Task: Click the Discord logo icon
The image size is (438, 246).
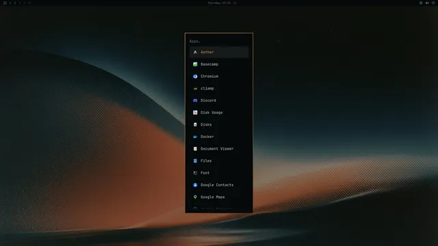Action: [x=195, y=100]
